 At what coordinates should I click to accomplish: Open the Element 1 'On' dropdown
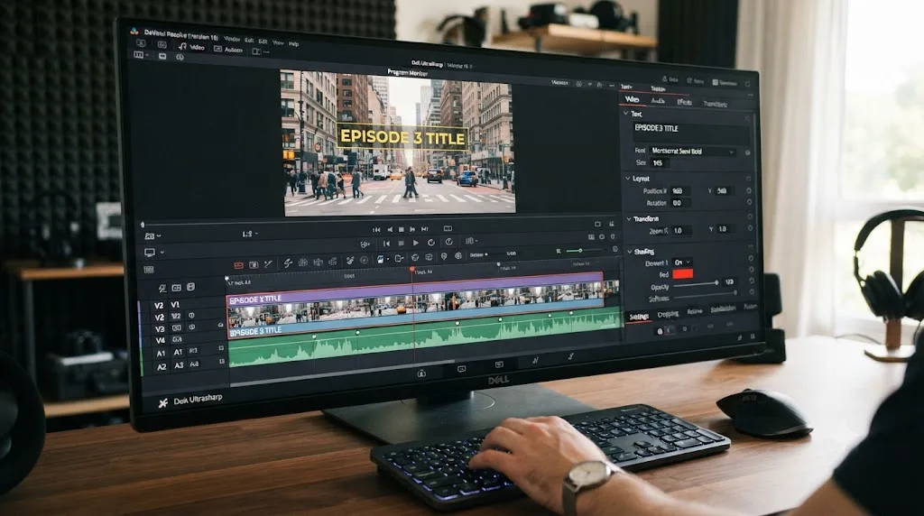click(x=682, y=263)
